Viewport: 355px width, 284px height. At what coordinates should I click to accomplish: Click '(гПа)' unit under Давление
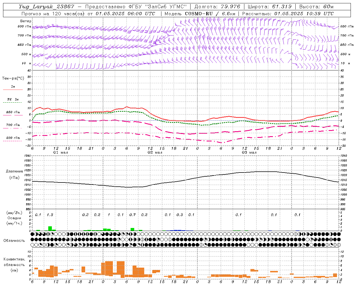[14, 178]
